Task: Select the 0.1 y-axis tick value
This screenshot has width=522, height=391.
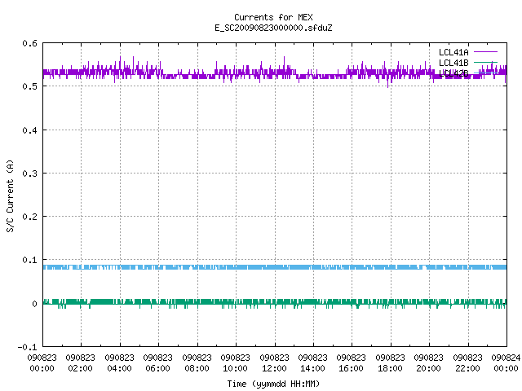Action: 29,260
